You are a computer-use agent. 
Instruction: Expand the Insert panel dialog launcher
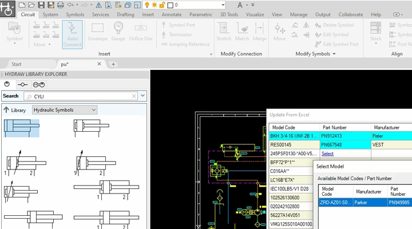211,54
